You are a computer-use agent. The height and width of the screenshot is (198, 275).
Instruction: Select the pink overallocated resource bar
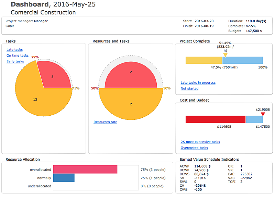click(x=85, y=170)
